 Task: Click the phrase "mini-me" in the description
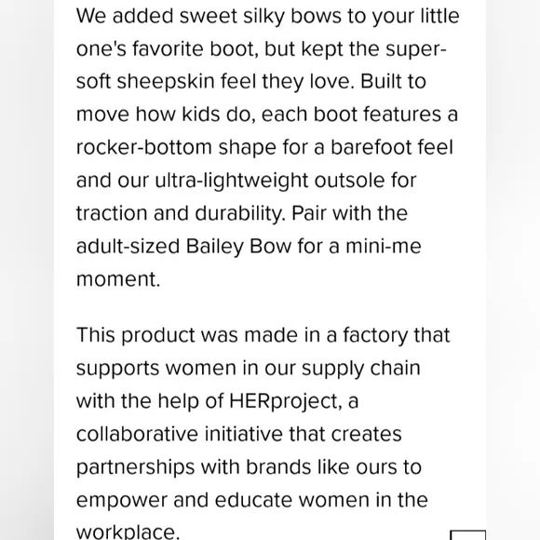tap(384, 247)
